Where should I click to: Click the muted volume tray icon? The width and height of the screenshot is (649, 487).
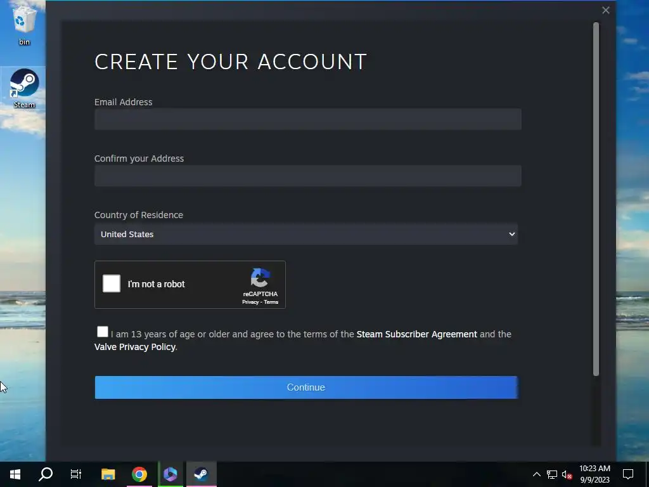click(567, 474)
